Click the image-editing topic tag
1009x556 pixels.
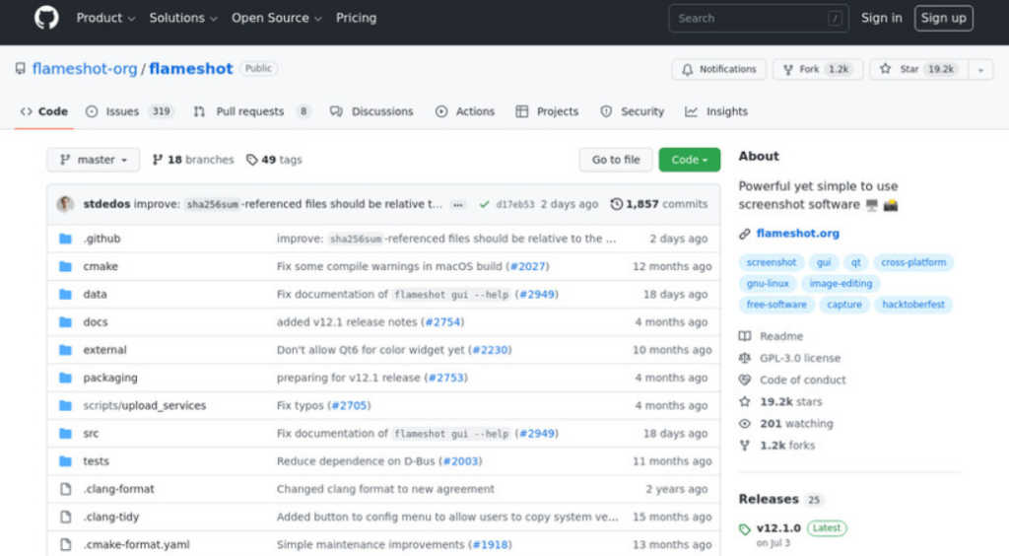click(x=841, y=283)
